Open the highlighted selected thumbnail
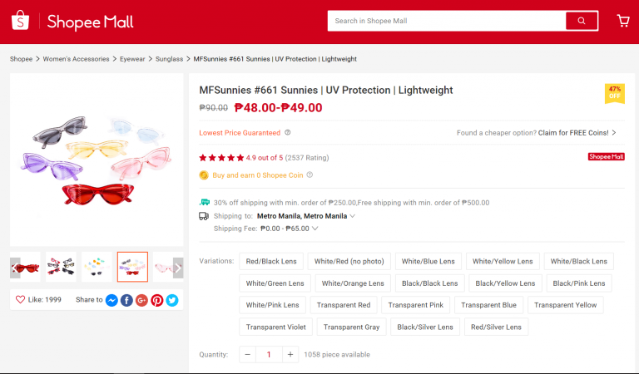This screenshot has height=374, width=639. [132, 267]
